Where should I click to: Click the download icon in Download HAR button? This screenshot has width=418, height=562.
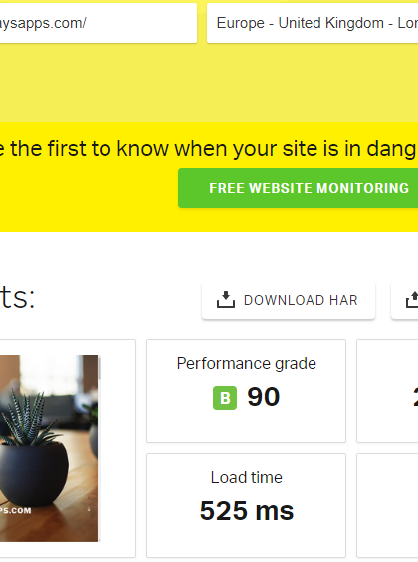(x=226, y=300)
